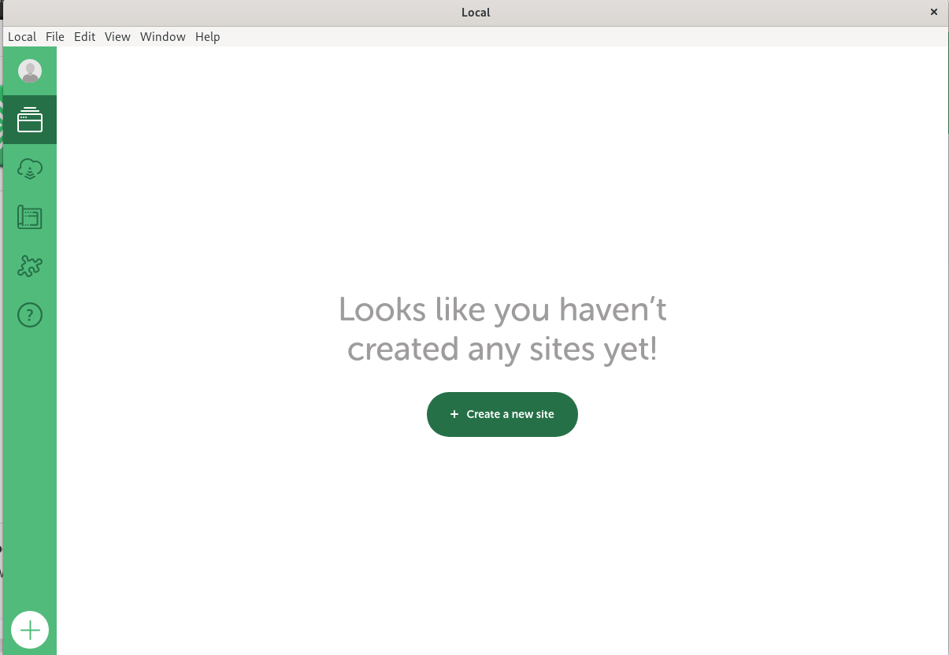Image resolution: width=949 pixels, height=655 pixels.
Task: Click the 'Local' window title text
Action: [476, 13]
